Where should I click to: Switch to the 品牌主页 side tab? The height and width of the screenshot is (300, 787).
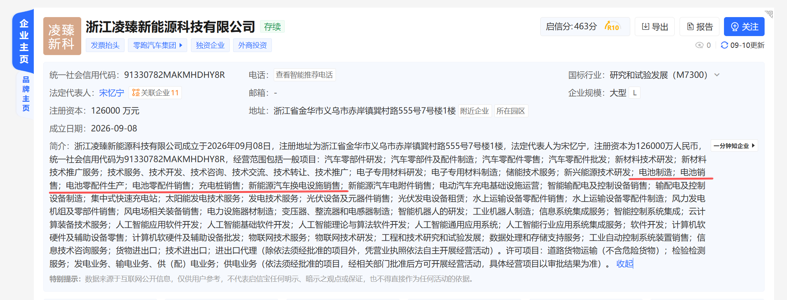pyautogui.click(x=25, y=94)
